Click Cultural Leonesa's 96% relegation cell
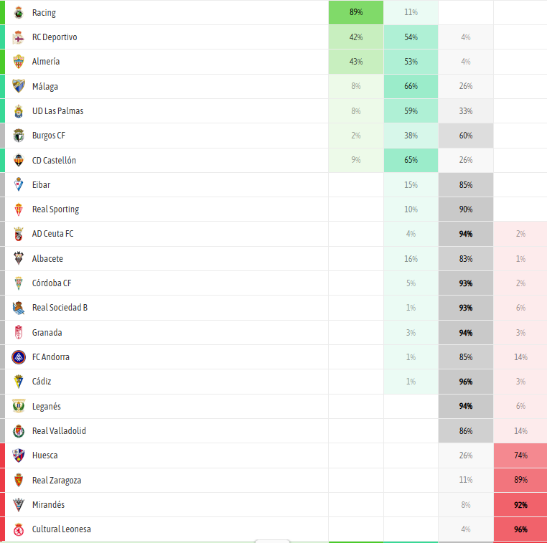Viewport: 547px width, 543px height. (520, 529)
